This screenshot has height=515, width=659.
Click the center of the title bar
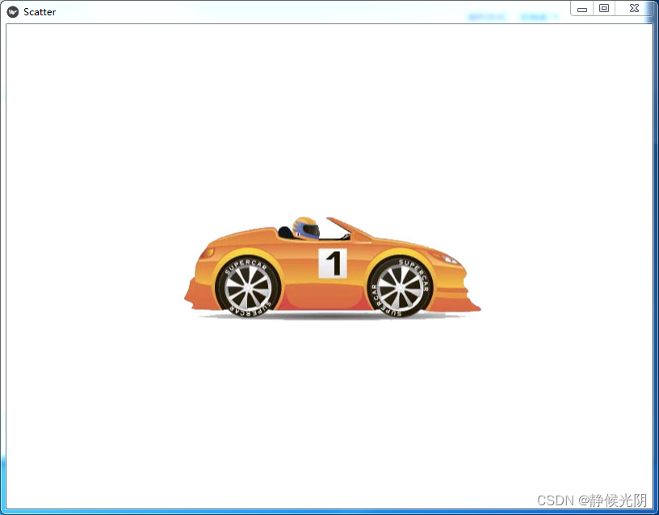(x=323, y=9)
